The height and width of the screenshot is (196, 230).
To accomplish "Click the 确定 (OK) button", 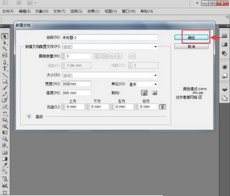I will coord(191,38).
